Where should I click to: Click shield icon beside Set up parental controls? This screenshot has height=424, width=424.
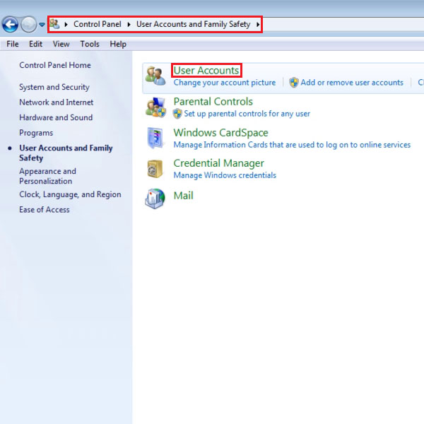(x=177, y=114)
